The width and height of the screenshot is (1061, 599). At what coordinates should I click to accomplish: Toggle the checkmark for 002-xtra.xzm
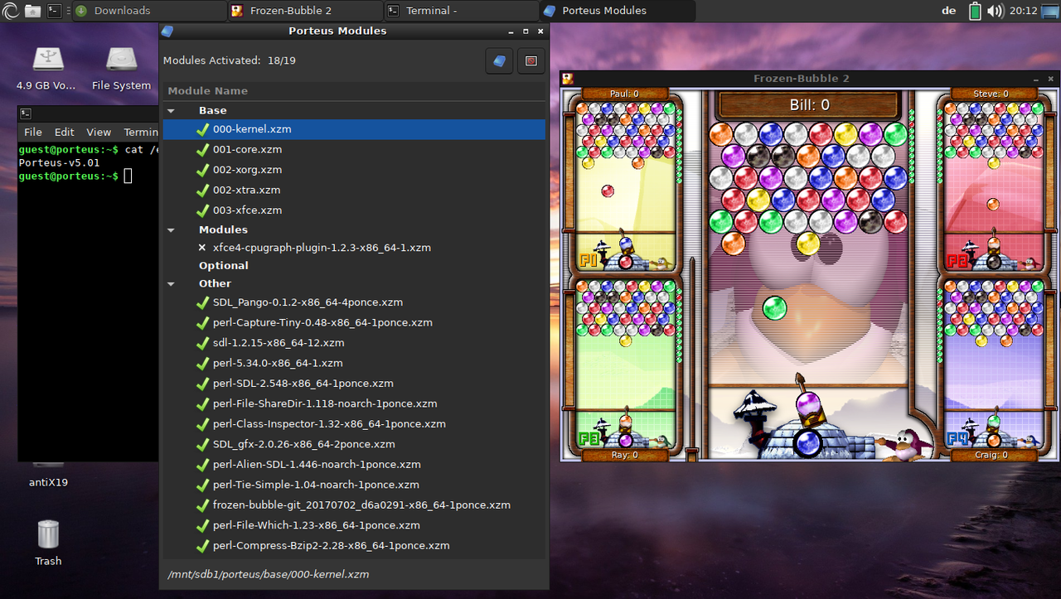[x=202, y=191]
